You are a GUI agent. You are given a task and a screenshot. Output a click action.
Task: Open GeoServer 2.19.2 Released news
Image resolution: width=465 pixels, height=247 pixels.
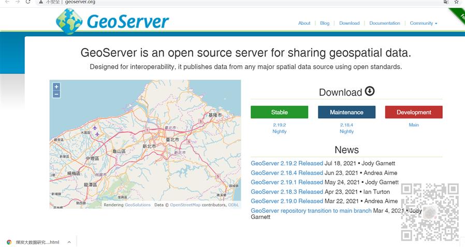tap(287, 164)
